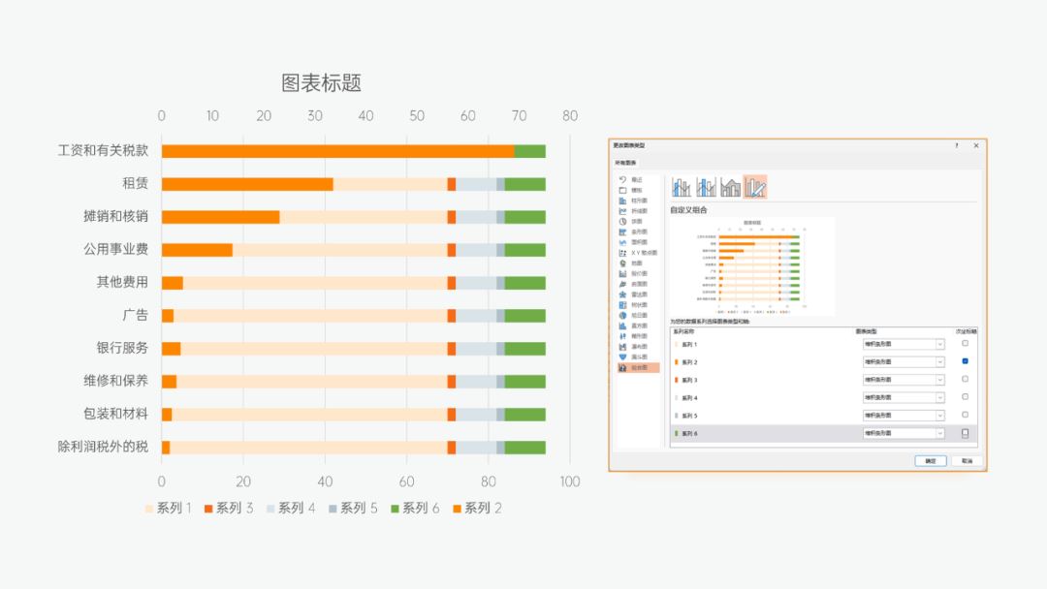Open the 最近 recent charts category

(635, 179)
